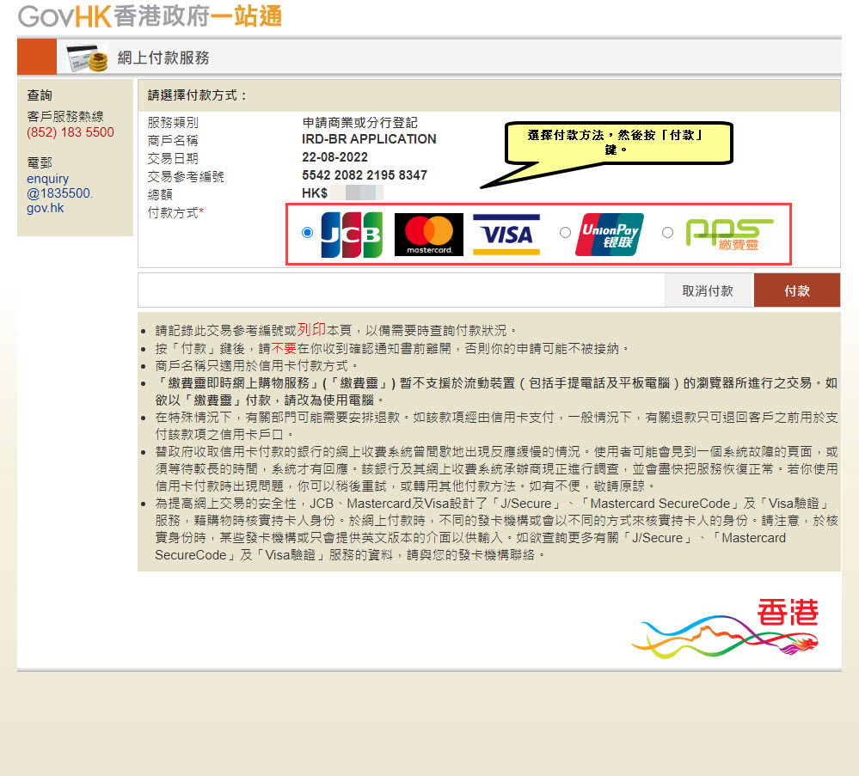Click transaction reference 5542 2082 2195 8347
The height and width of the screenshot is (776, 859).
coord(365,175)
